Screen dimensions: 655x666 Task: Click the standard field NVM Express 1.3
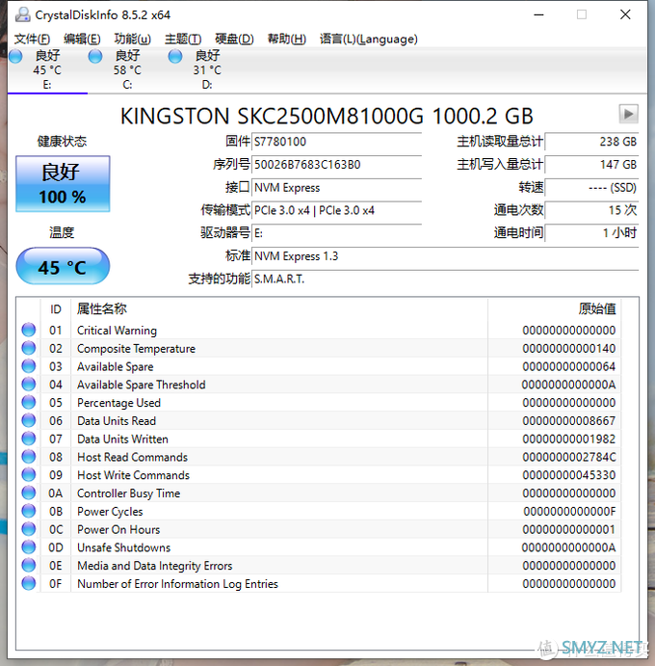pyautogui.click(x=445, y=256)
